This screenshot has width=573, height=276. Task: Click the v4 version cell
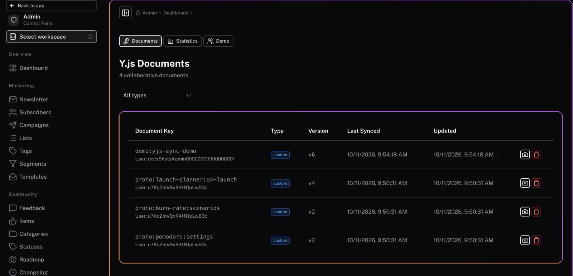tap(312, 183)
